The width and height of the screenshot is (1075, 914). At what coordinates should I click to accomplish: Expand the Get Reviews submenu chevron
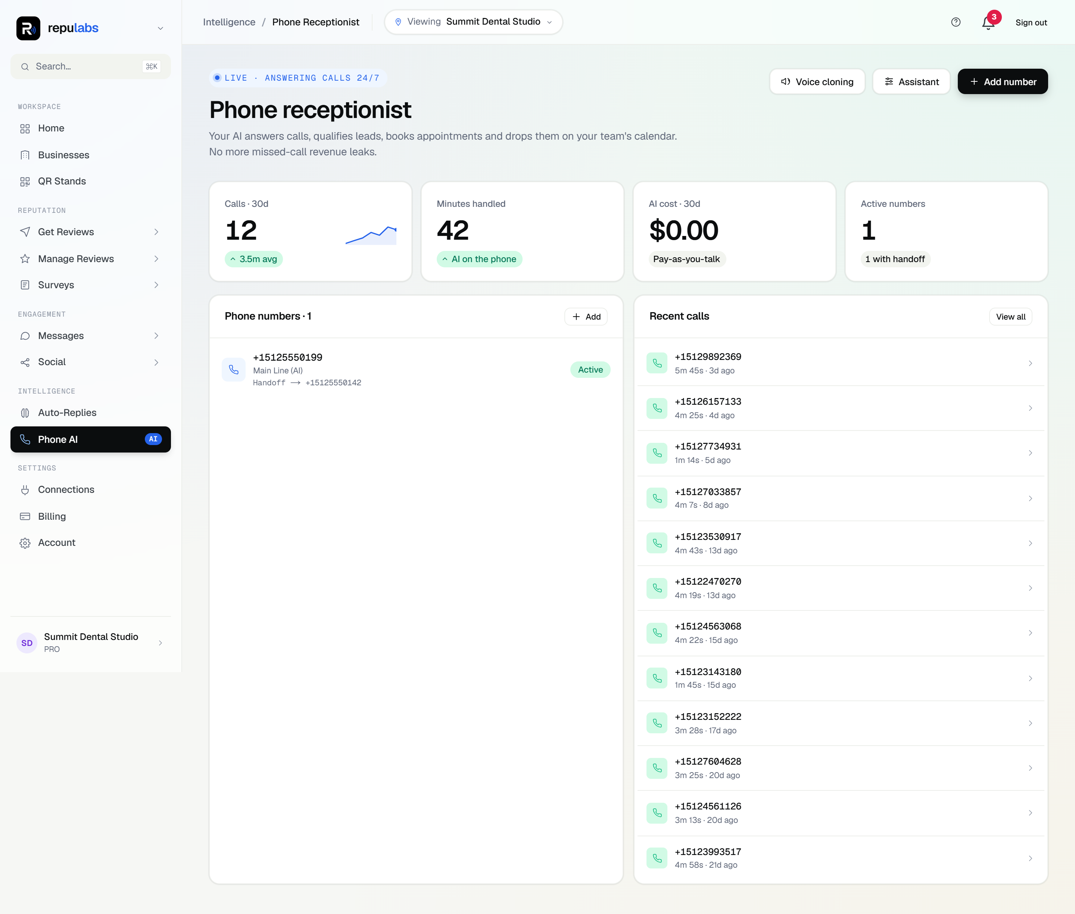pos(156,232)
